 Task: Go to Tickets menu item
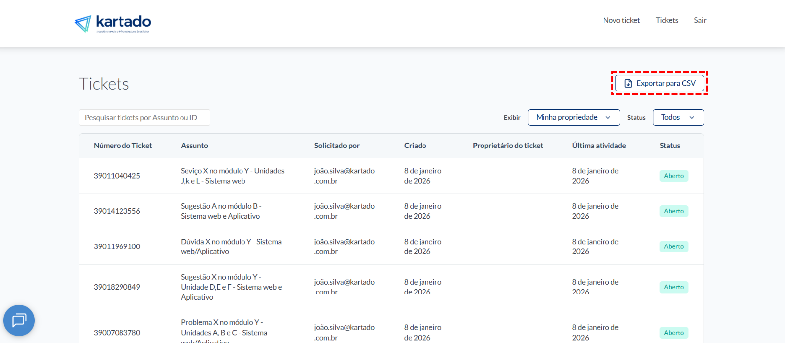click(666, 20)
